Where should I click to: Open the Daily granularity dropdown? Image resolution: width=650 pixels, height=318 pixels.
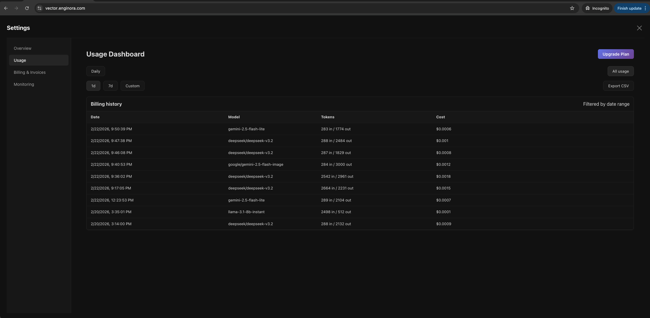click(x=95, y=71)
